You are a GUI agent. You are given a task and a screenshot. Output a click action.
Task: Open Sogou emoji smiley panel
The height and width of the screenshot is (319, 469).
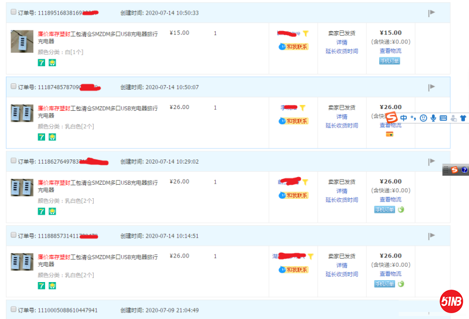tap(423, 118)
